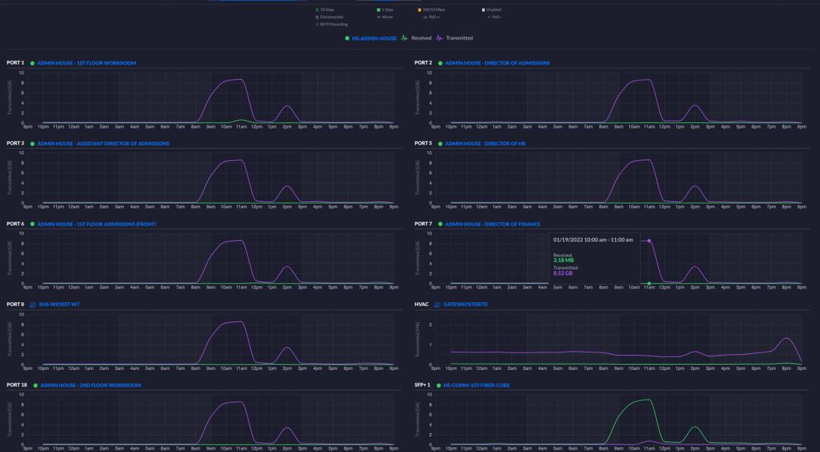Click the uplink icon beside HS-COMM-1ST-FIBER-CORE
The image size is (820, 452).
click(x=437, y=385)
